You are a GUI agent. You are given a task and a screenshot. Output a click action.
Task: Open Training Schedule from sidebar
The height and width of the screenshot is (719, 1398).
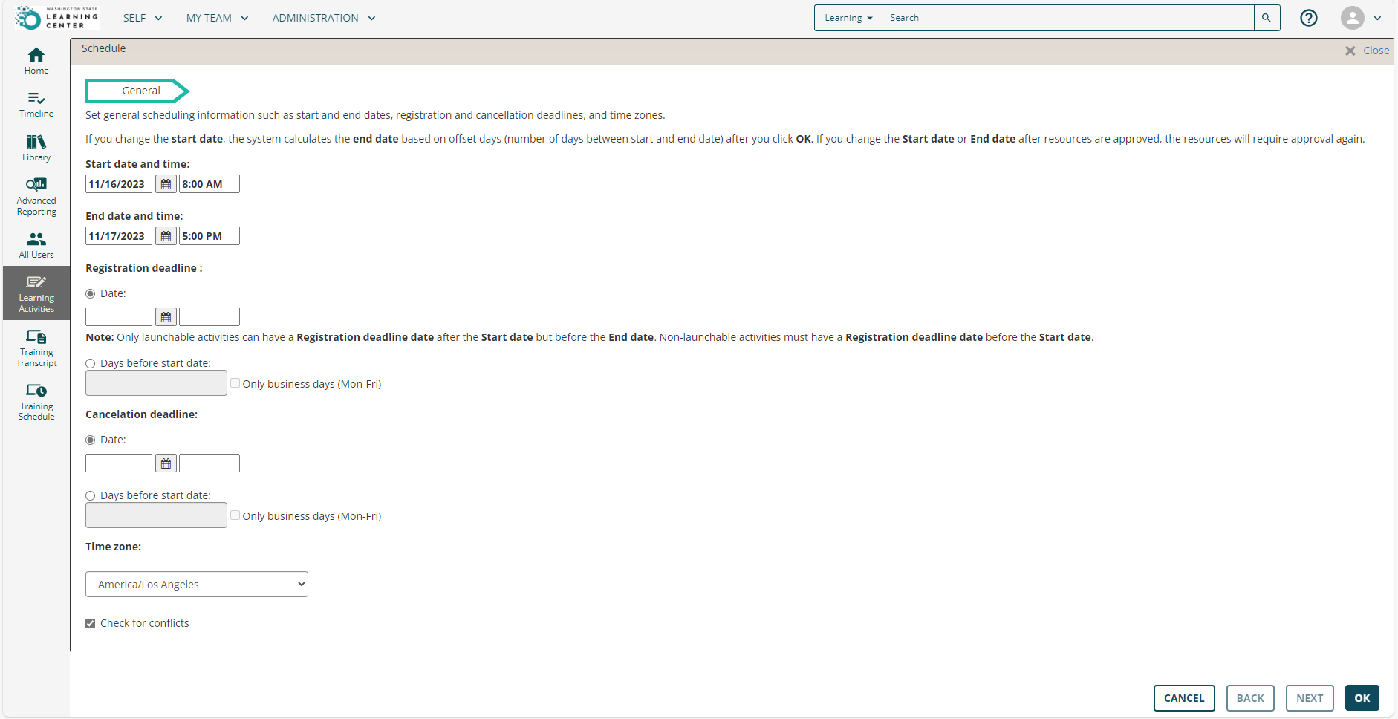[x=36, y=402]
